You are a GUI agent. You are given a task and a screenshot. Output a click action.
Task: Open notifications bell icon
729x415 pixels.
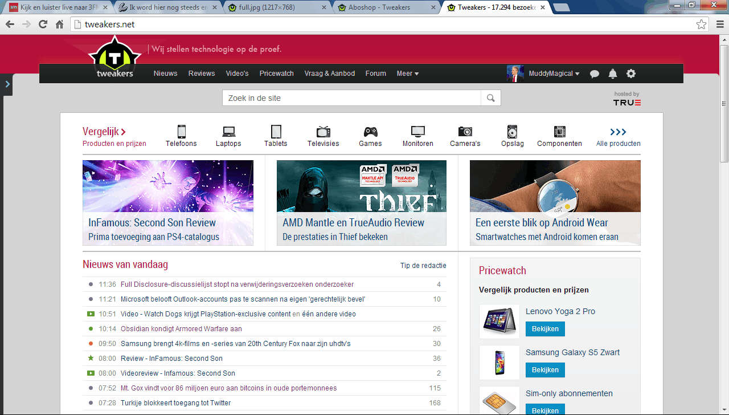coord(613,74)
